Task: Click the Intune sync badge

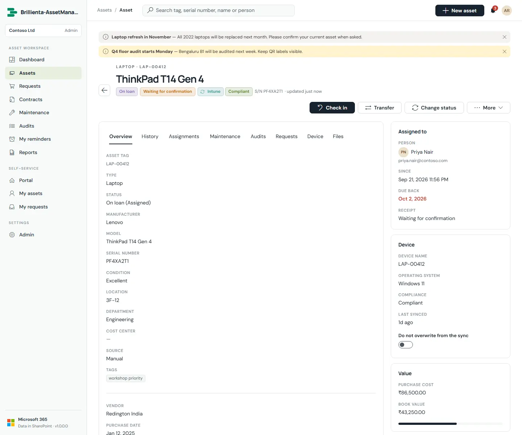Action: (x=211, y=92)
